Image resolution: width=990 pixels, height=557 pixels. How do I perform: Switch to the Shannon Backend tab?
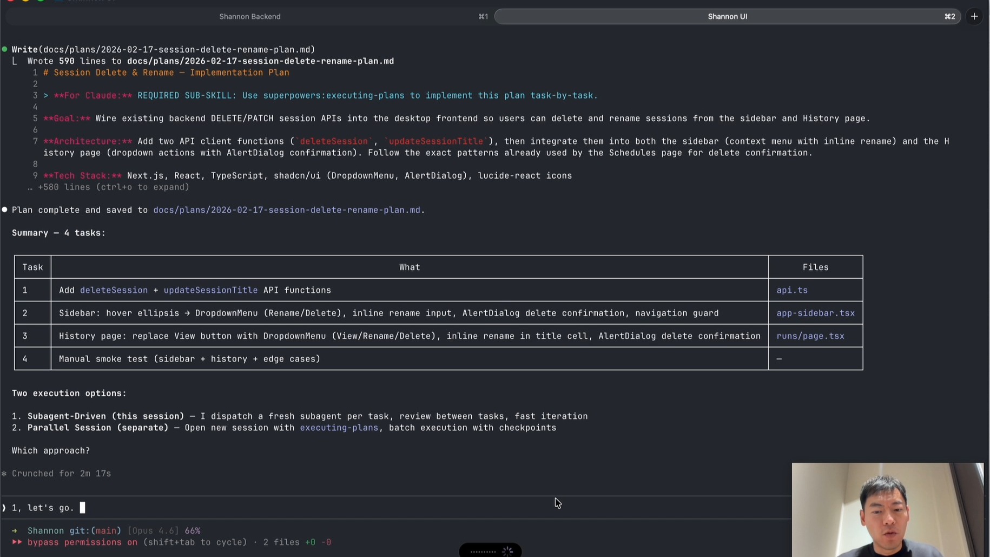pos(249,16)
